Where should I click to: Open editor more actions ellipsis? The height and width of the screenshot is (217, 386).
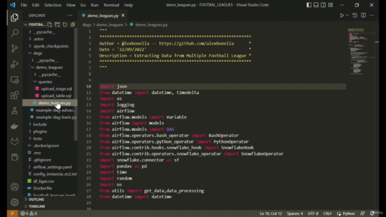372,15
